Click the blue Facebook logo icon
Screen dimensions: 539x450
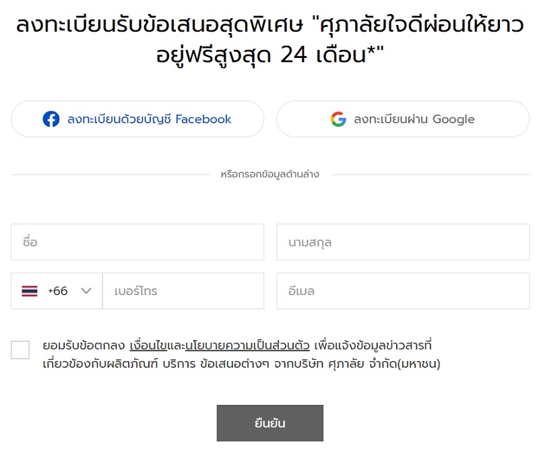[x=51, y=119]
